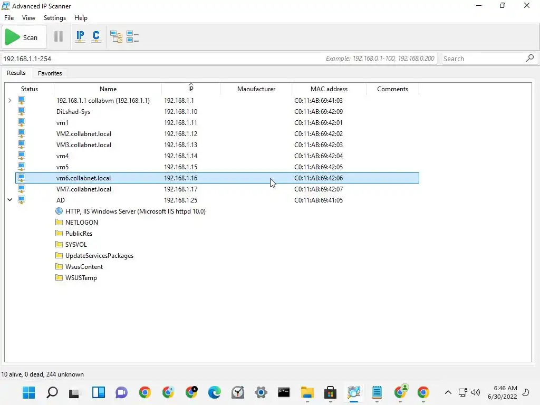Image resolution: width=540 pixels, height=405 pixels.
Task: Click the IP range toolbar icon
Action: [x=80, y=36]
